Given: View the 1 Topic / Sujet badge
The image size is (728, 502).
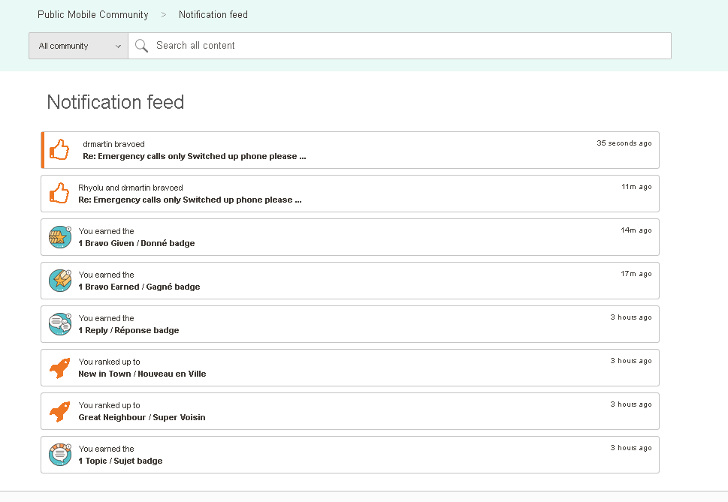Looking at the screenshot, I should coord(120,461).
